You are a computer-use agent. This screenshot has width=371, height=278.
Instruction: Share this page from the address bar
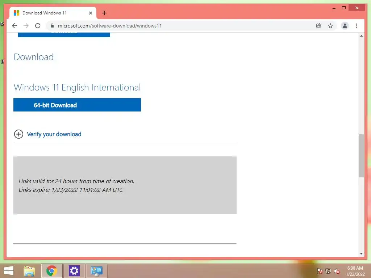coord(319,26)
